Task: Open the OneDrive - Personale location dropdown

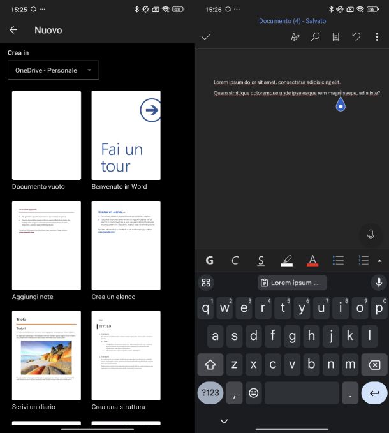Action: click(x=54, y=70)
